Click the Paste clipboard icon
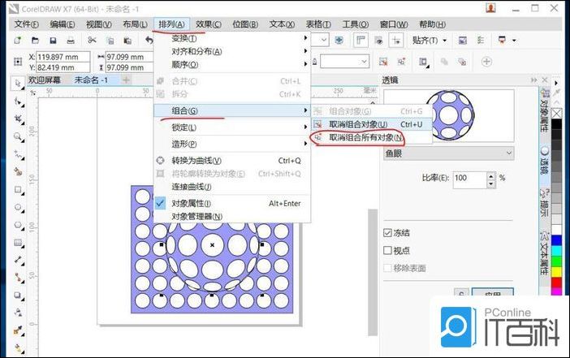Image resolution: width=570 pixels, height=358 pixels. [x=127, y=41]
